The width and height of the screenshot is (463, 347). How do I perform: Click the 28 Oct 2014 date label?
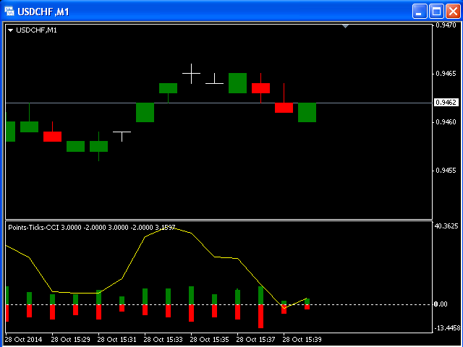(25, 339)
